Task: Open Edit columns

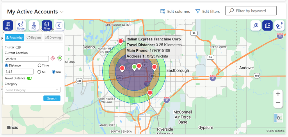Action: pyautogui.click(x=175, y=11)
